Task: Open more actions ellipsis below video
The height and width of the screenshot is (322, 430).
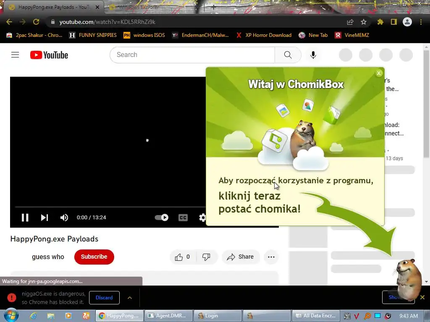Action: [271, 257]
